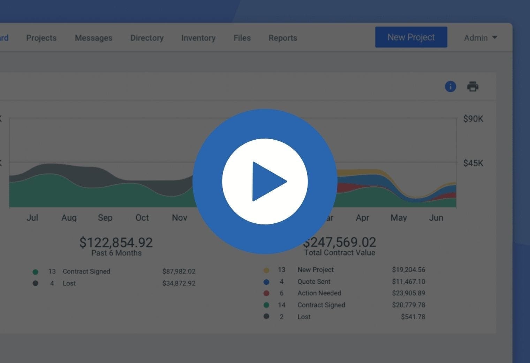Click the blue info icon
530x363 pixels.
[x=450, y=86]
